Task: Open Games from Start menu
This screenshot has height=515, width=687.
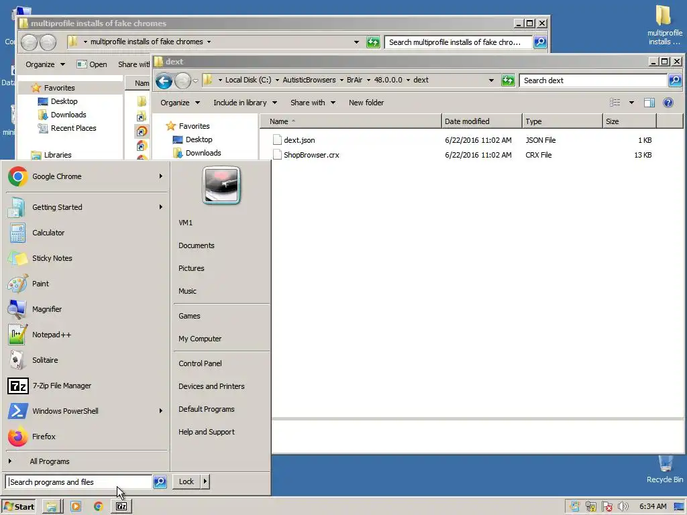Action: [x=189, y=317]
